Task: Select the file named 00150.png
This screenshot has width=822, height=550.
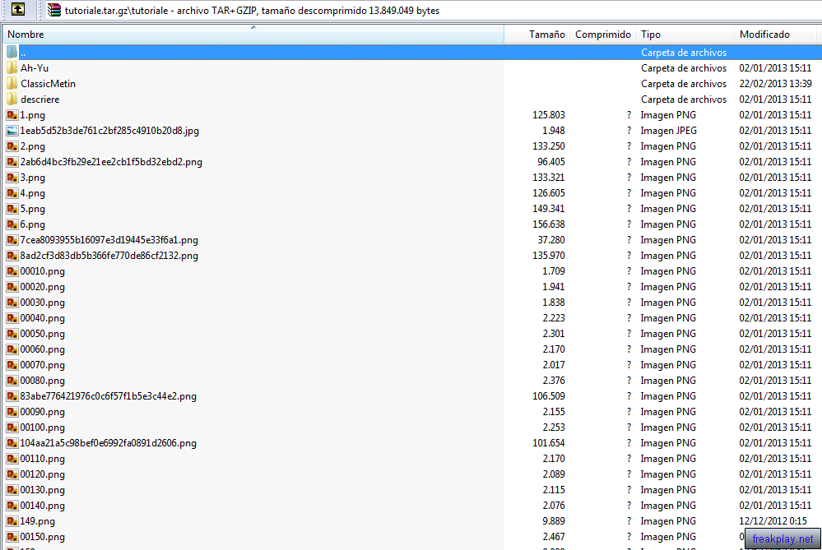Action: [43, 537]
